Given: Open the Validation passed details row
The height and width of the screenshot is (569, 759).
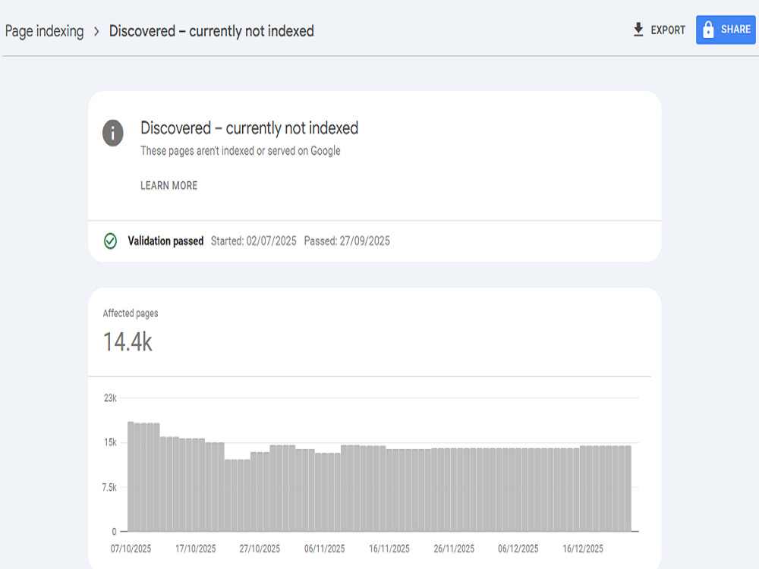Looking at the screenshot, I should pyautogui.click(x=375, y=241).
